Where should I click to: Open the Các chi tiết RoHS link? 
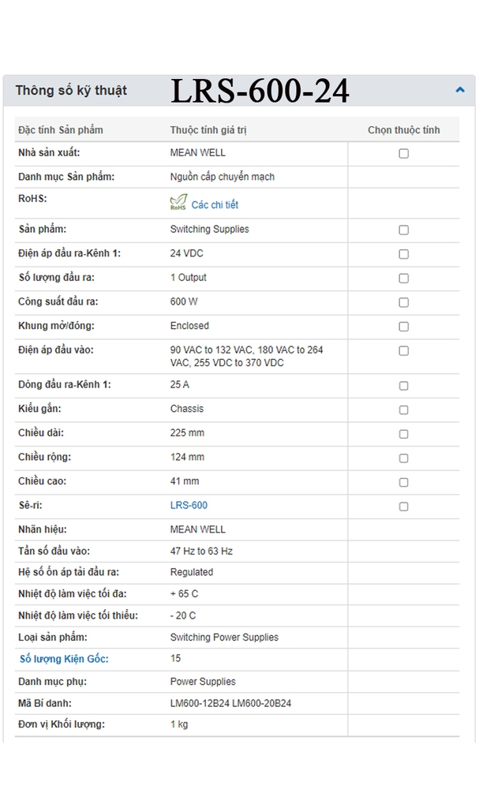pos(215,205)
